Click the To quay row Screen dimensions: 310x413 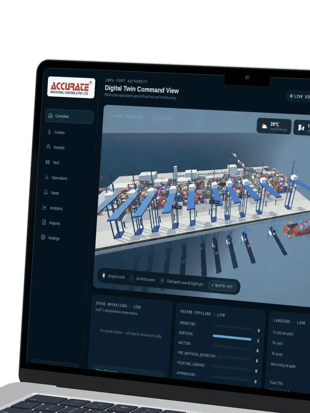pyautogui.click(x=277, y=354)
